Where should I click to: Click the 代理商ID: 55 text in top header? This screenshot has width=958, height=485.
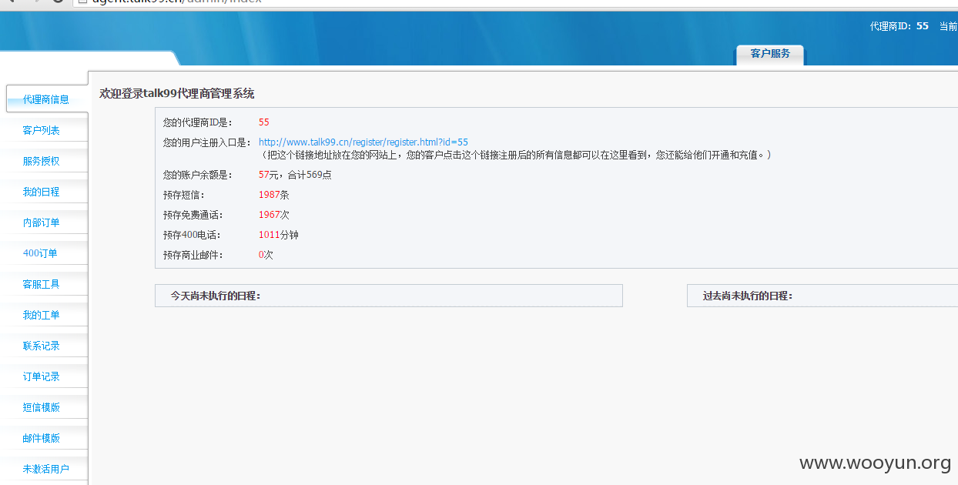pyautogui.click(x=899, y=26)
